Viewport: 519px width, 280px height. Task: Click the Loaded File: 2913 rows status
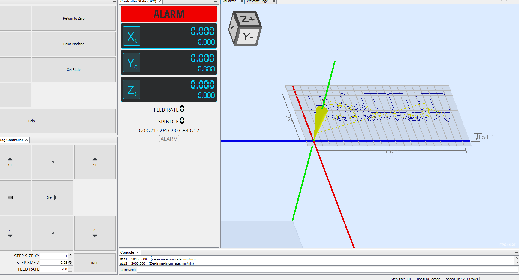(x=461, y=279)
